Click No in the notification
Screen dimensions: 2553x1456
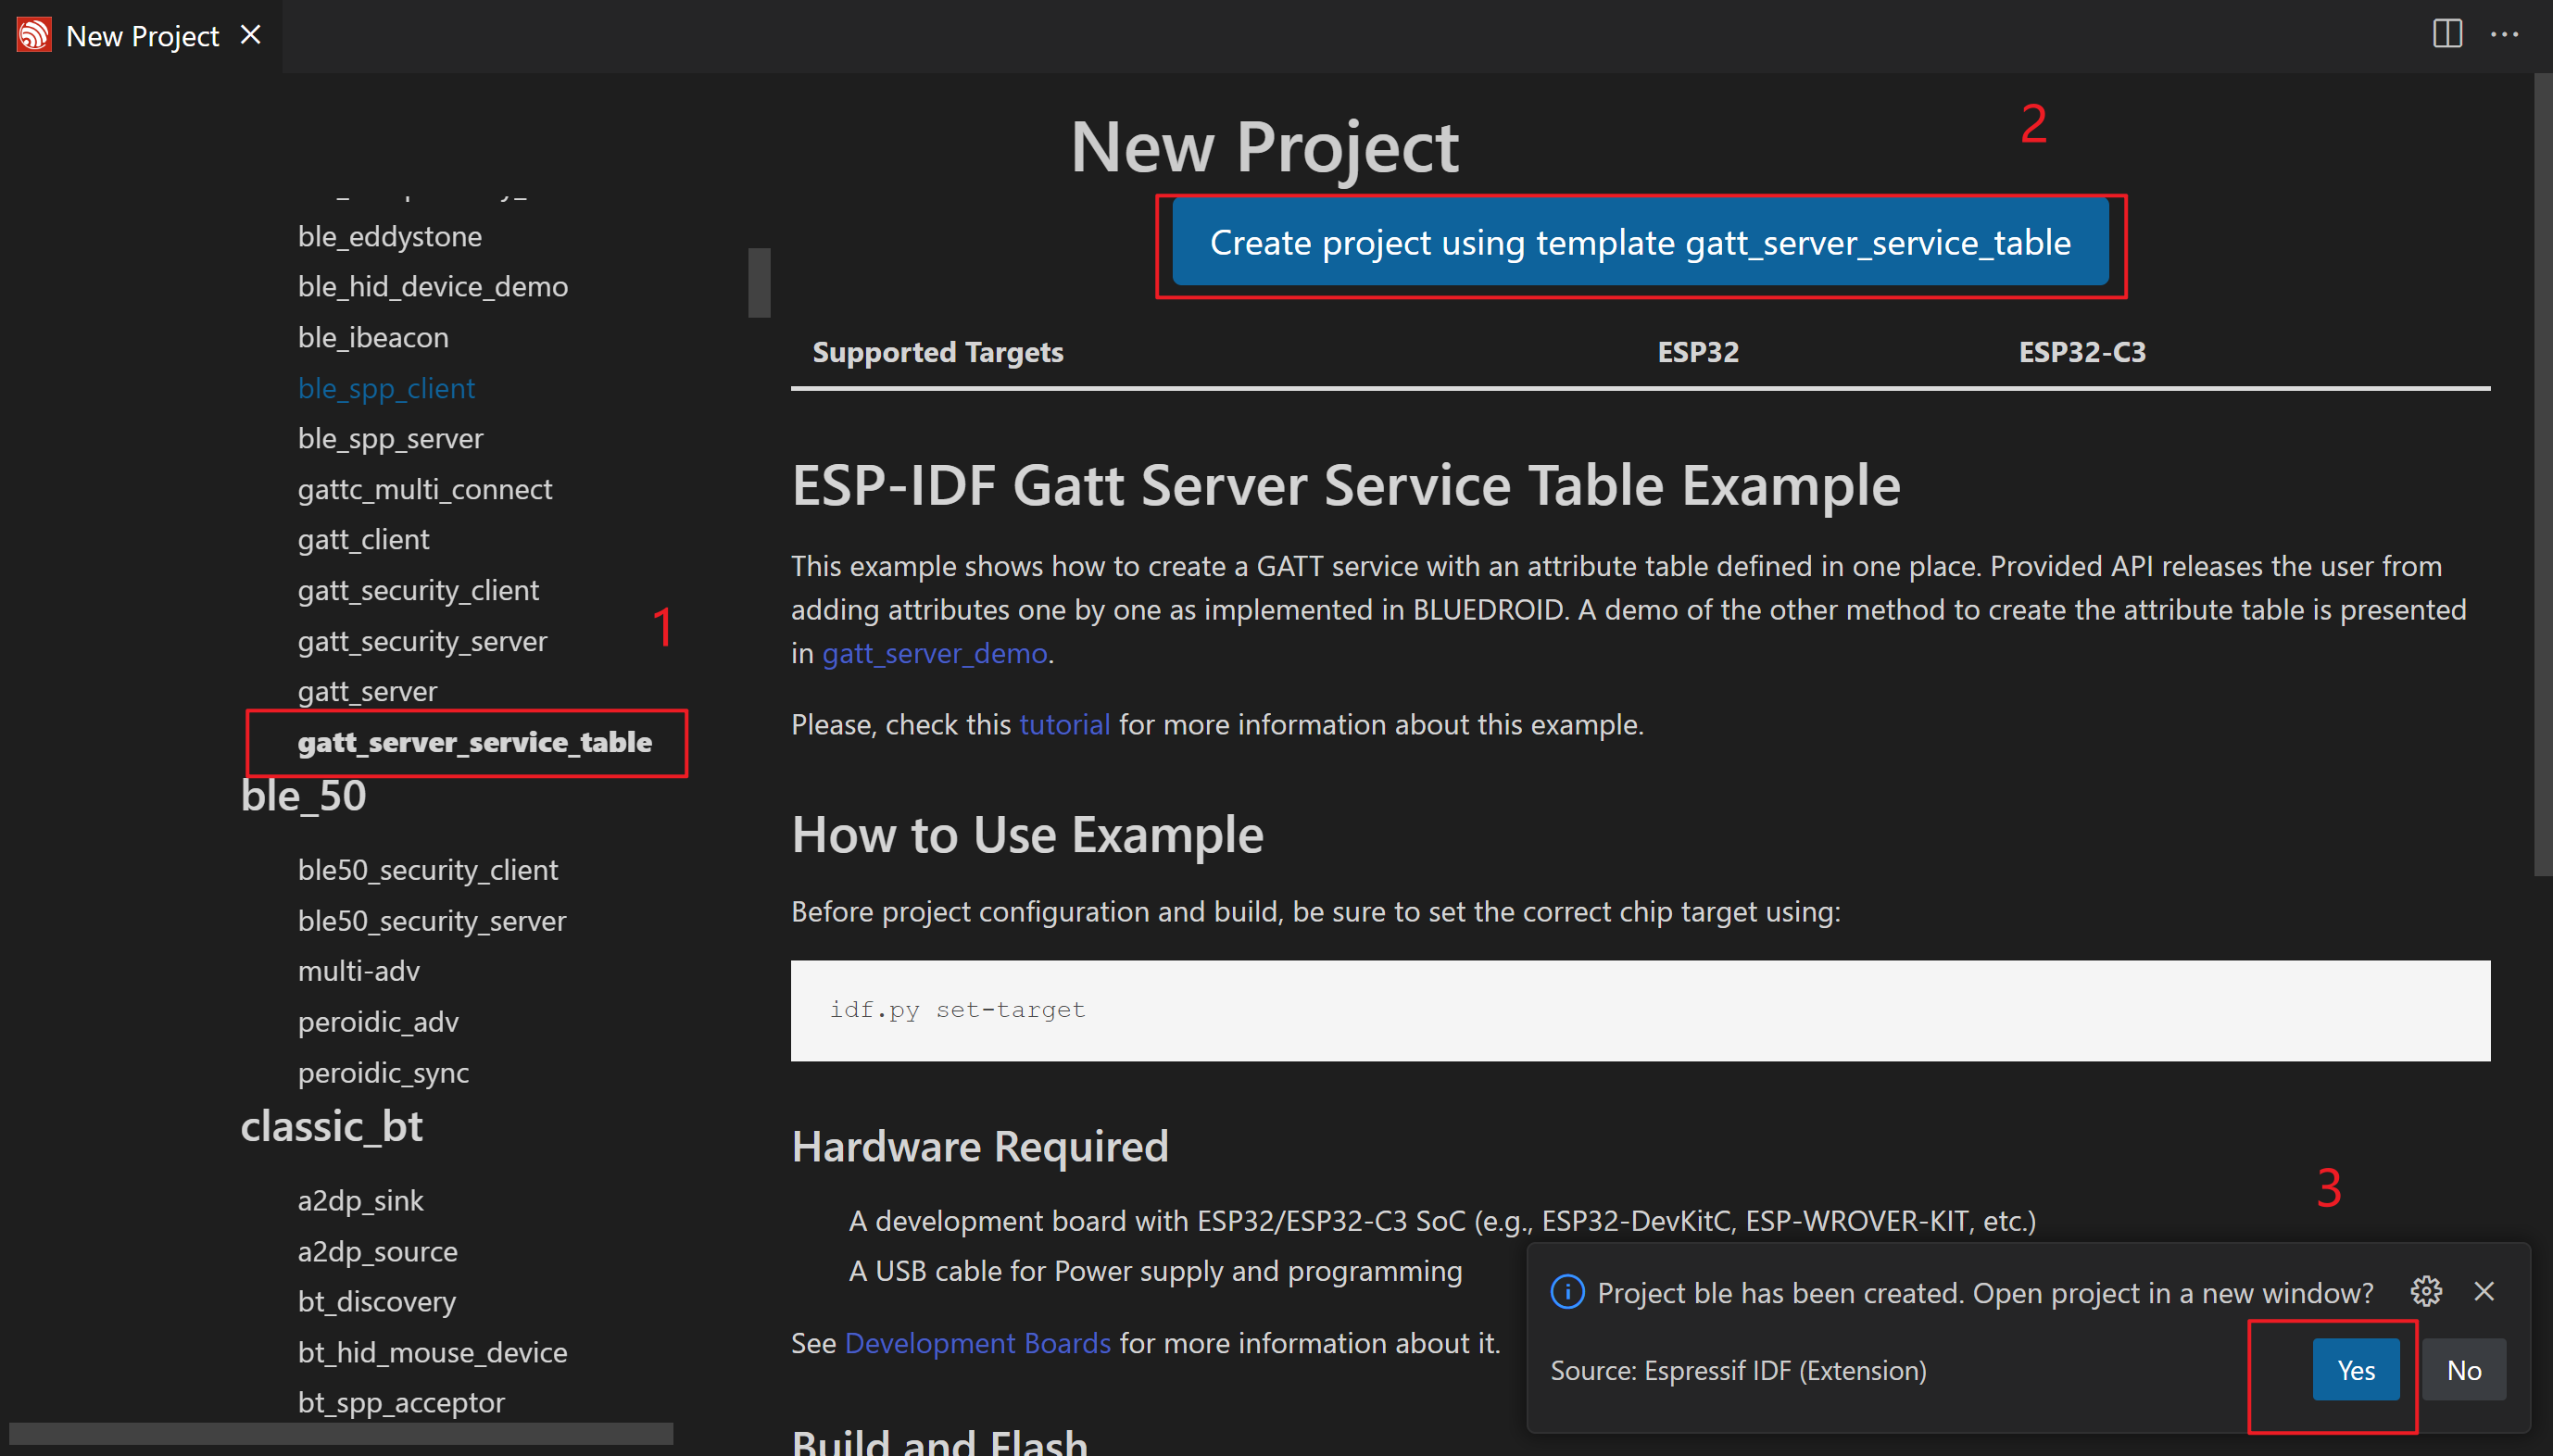coord(2463,1370)
